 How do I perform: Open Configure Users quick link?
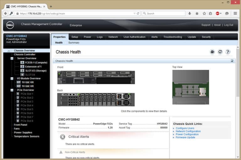(185, 128)
